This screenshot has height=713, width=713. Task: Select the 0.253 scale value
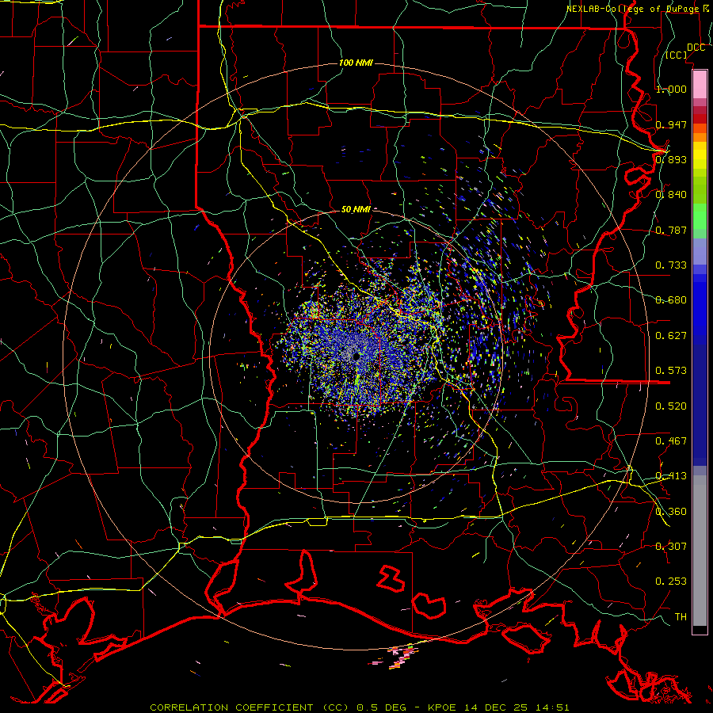coord(671,581)
